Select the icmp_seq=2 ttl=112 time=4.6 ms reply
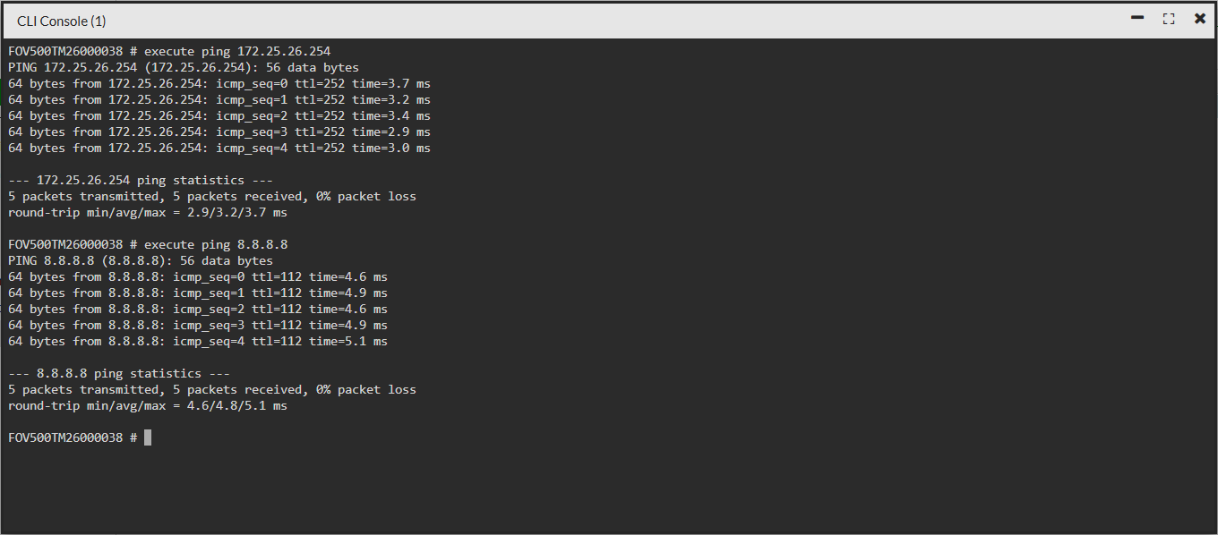Viewport: 1218px width, 535px height. (x=198, y=309)
